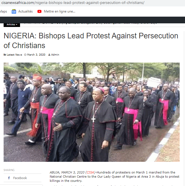
Task: Click the Articles dropdown arrow
Action: click(x=17, y=24)
